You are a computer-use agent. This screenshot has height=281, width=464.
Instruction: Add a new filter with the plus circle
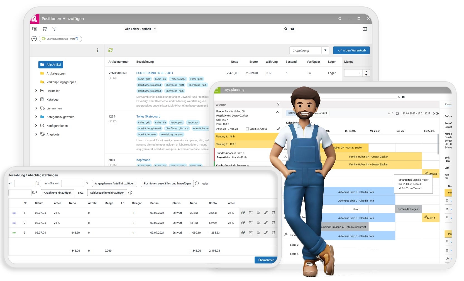(x=34, y=39)
